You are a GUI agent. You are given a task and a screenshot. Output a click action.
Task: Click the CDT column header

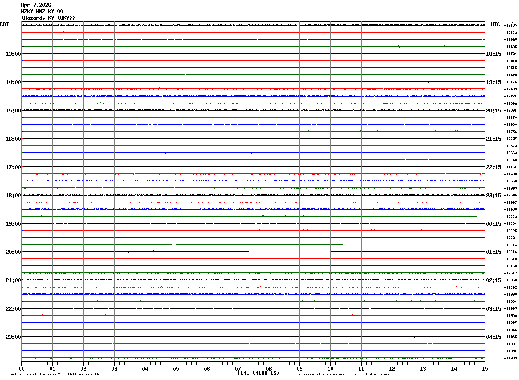[x=4, y=24]
